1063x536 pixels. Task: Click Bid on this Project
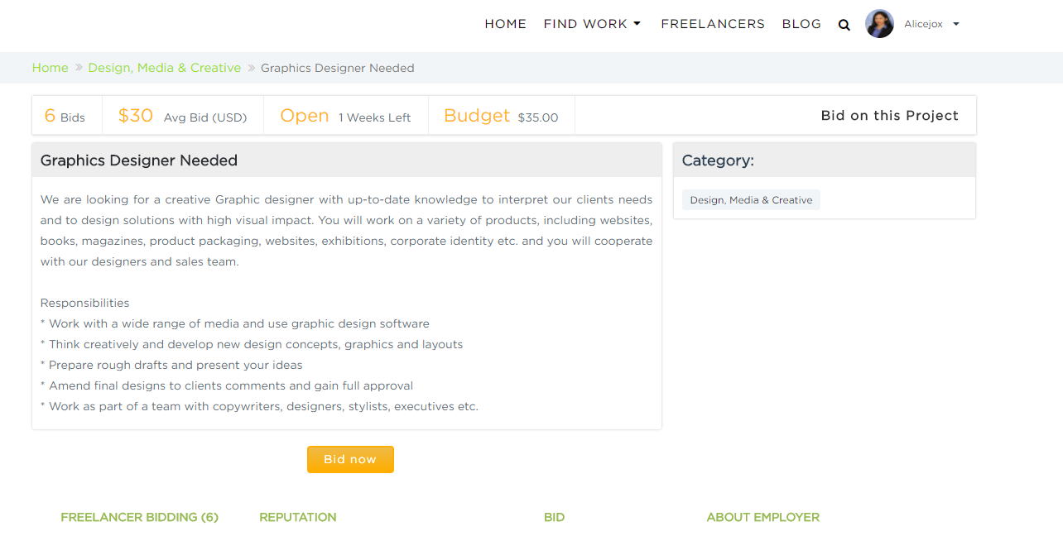coord(889,116)
